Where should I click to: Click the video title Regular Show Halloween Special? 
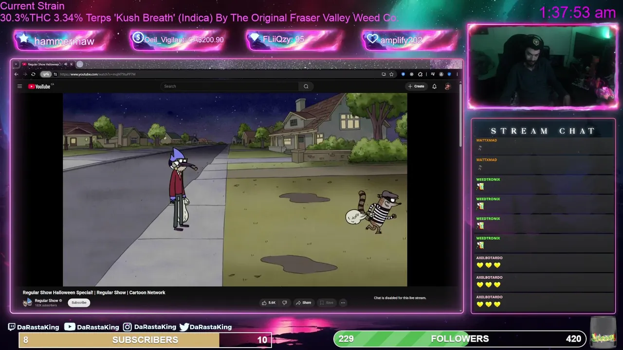(94, 293)
